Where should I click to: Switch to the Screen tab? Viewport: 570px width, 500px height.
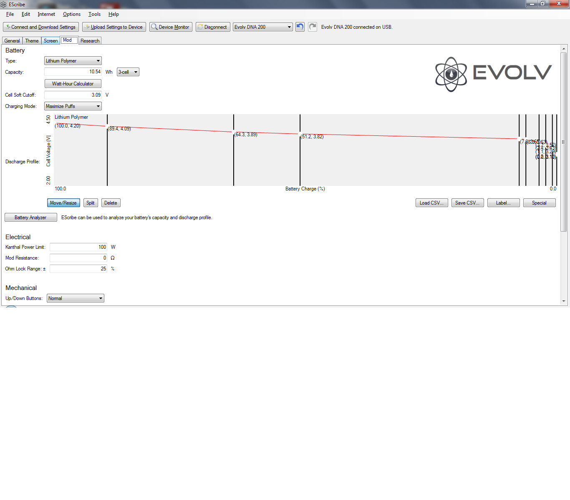(50, 41)
